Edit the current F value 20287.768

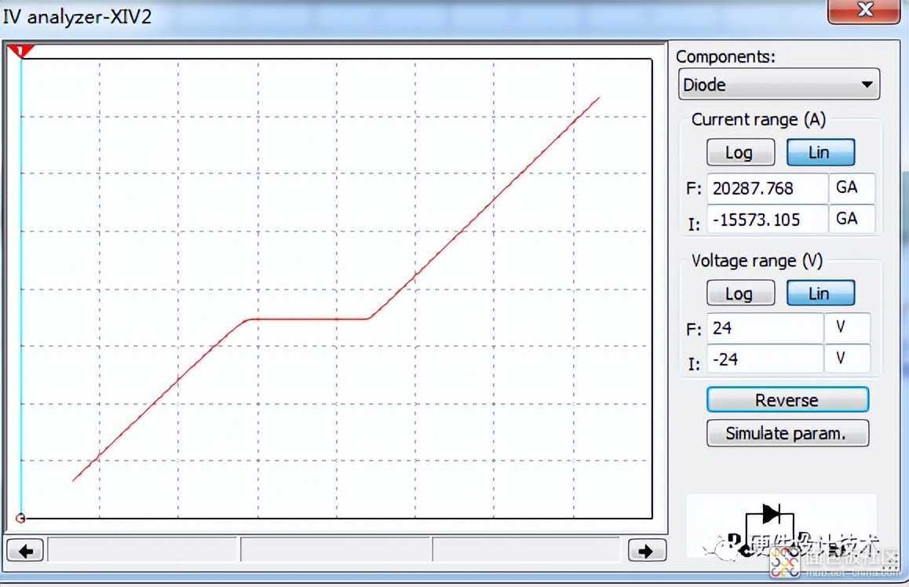pyautogui.click(x=766, y=188)
